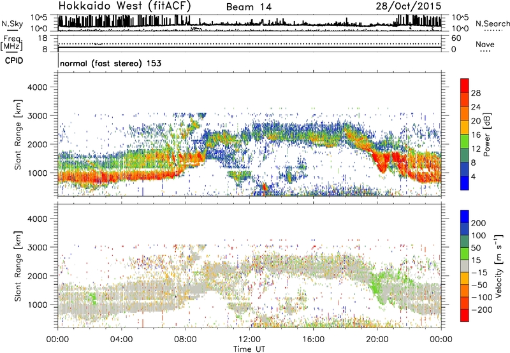Click the "N.Sky" legend label
This screenshot has width=510, height=353.
coord(12,24)
